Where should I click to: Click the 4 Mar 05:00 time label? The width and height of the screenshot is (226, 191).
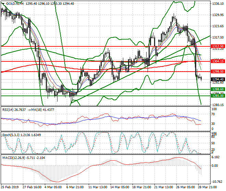tap(53, 187)
